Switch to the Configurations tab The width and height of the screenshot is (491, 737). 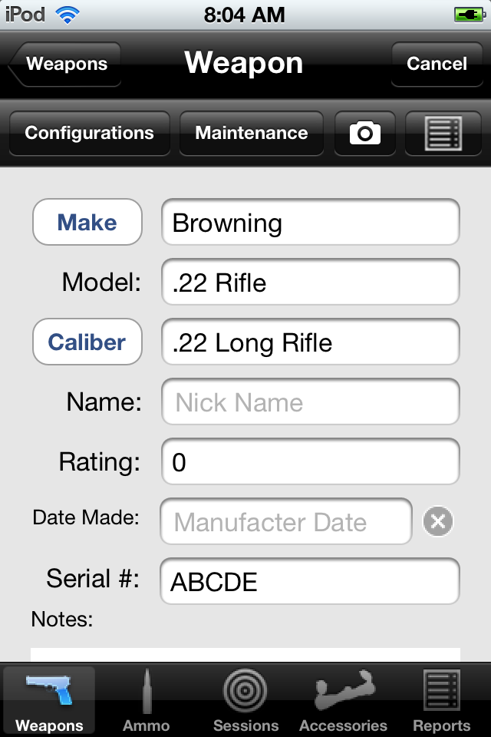[89, 133]
